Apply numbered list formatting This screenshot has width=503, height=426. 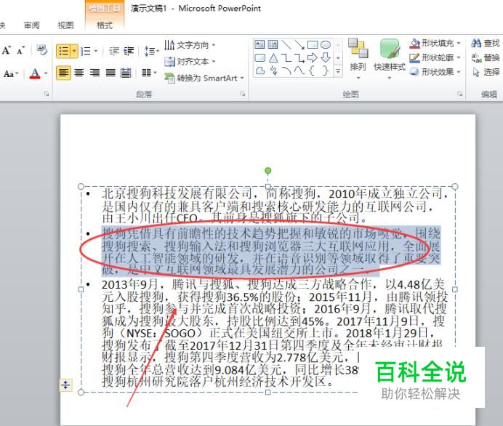coord(86,51)
